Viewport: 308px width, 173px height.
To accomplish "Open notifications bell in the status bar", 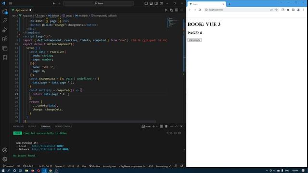I will tap(182, 166).
